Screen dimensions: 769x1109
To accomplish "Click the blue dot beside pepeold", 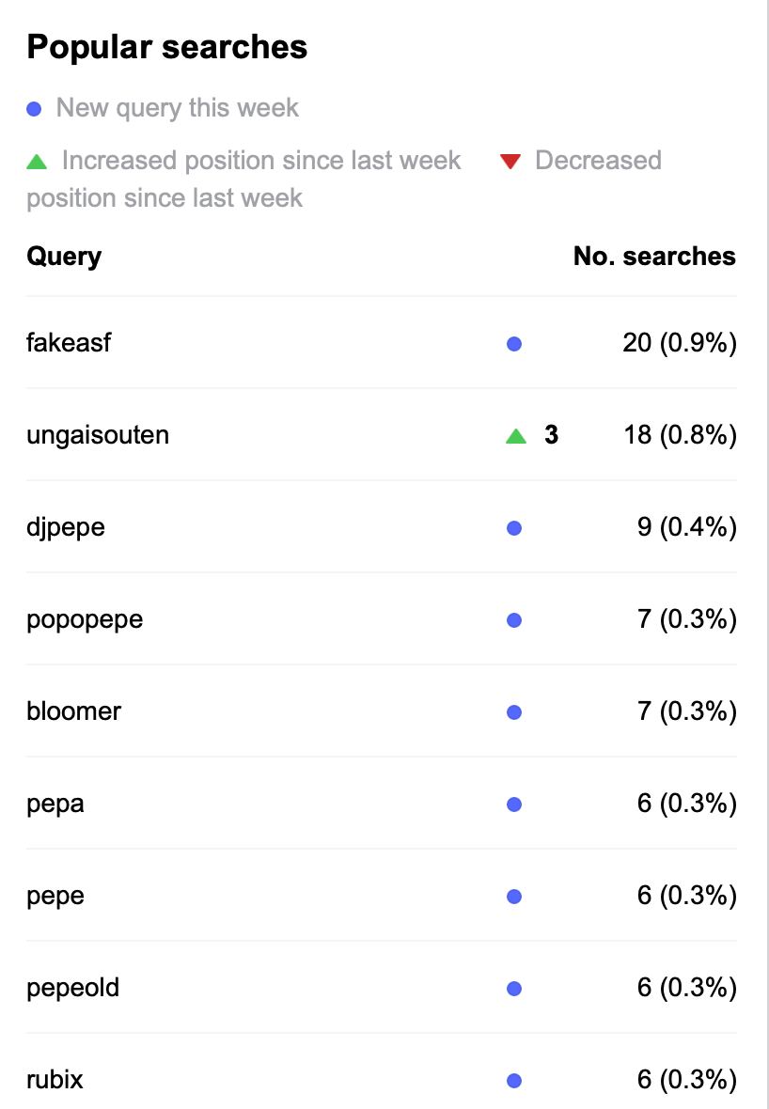I will (514, 989).
